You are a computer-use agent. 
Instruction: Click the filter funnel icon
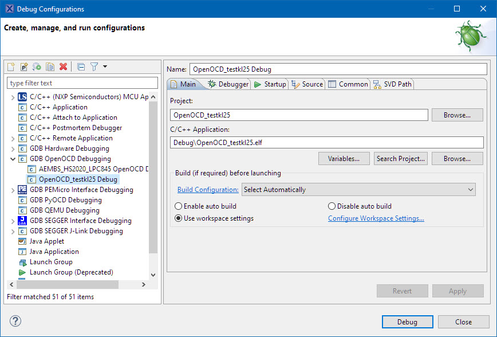tap(94, 67)
